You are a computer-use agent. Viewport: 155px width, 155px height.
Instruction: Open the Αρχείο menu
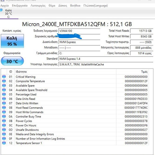5,6
